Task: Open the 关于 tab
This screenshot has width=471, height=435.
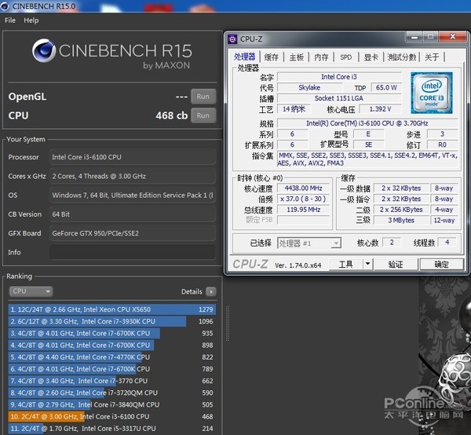Action: click(x=432, y=57)
